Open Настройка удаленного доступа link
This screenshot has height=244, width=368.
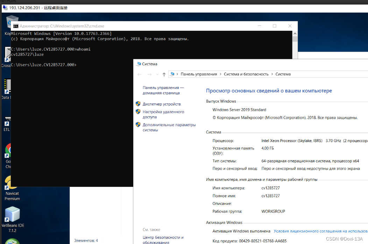tap(163, 114)
